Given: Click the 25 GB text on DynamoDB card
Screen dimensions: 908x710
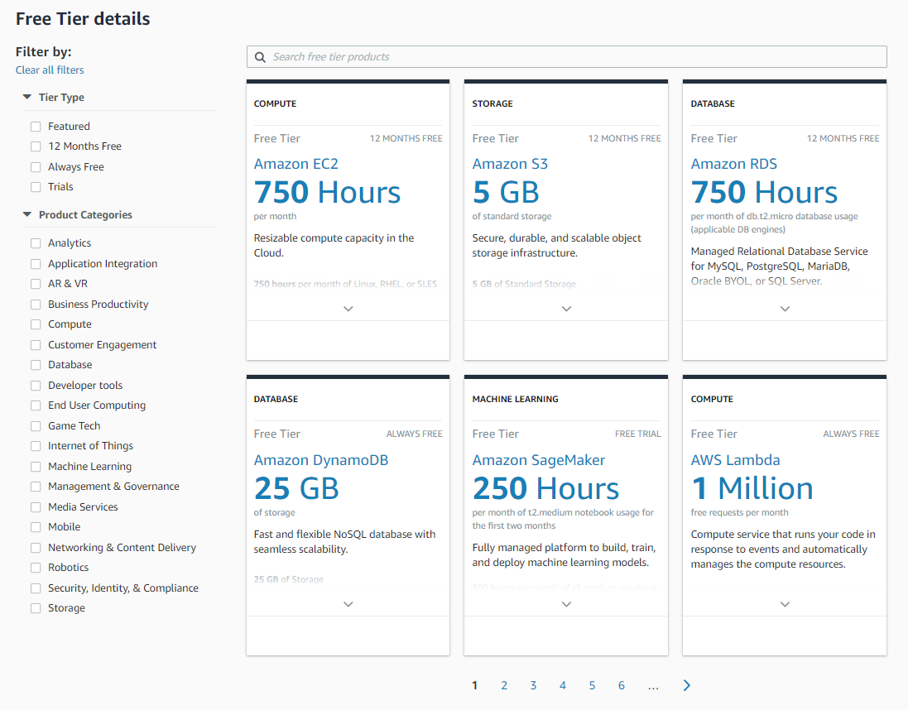Looking at the screenshot, I should pos(296,488).
